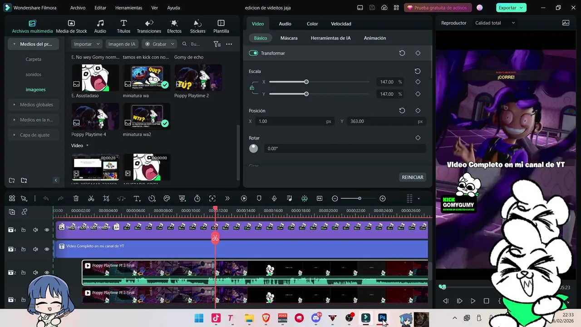Show more timeline tools with double-arrow icon
Viewport: 581px width, 327px height.
[227, 198]
